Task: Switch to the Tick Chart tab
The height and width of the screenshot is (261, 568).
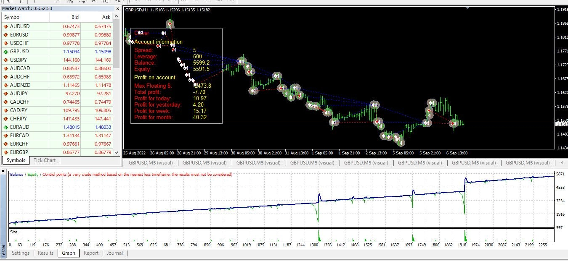Action: click(x=45, y=160)
